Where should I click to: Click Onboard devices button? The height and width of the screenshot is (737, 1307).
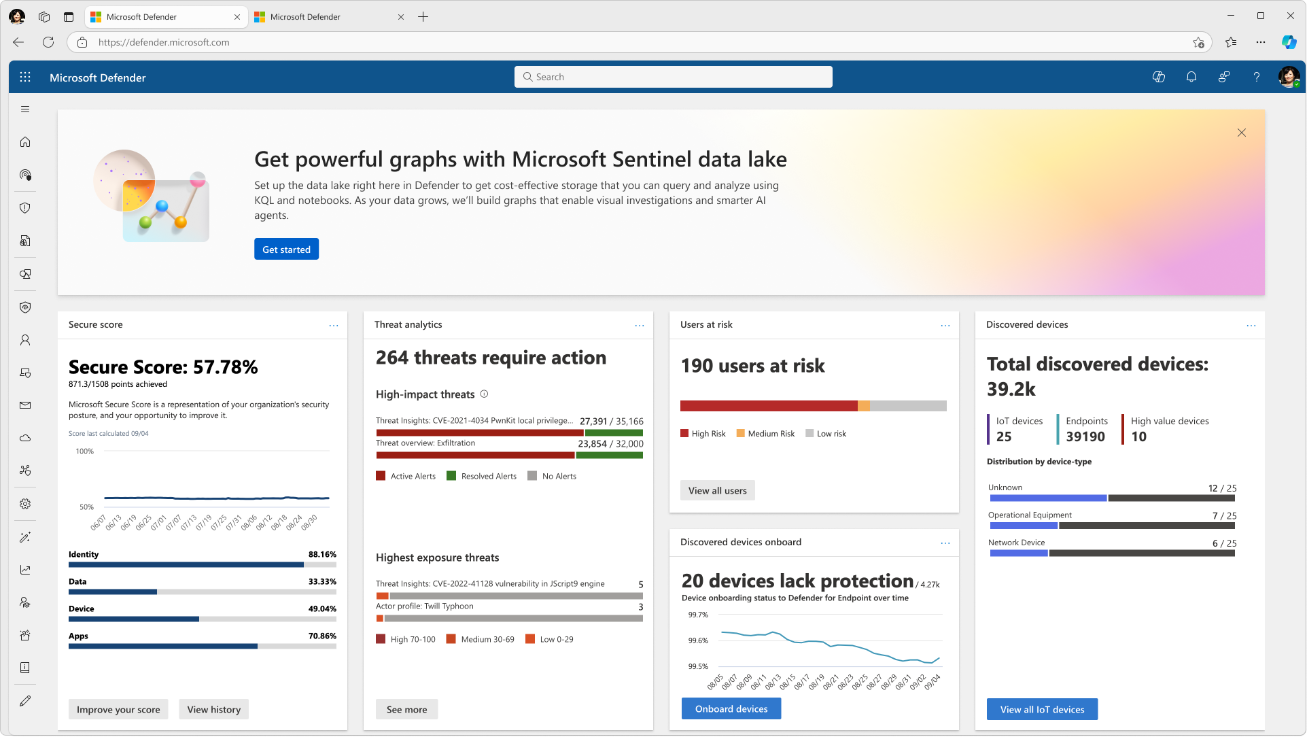731,709
